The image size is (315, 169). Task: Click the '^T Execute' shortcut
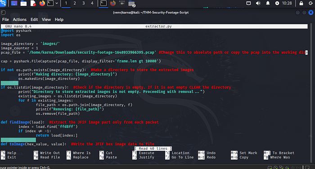point(143,153)
